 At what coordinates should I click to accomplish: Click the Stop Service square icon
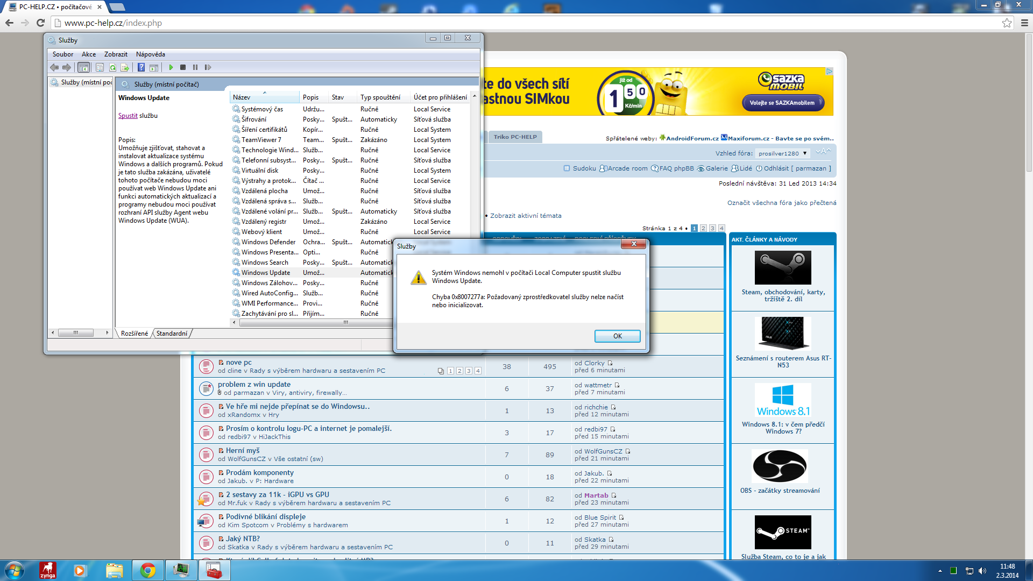pos(183,67)
